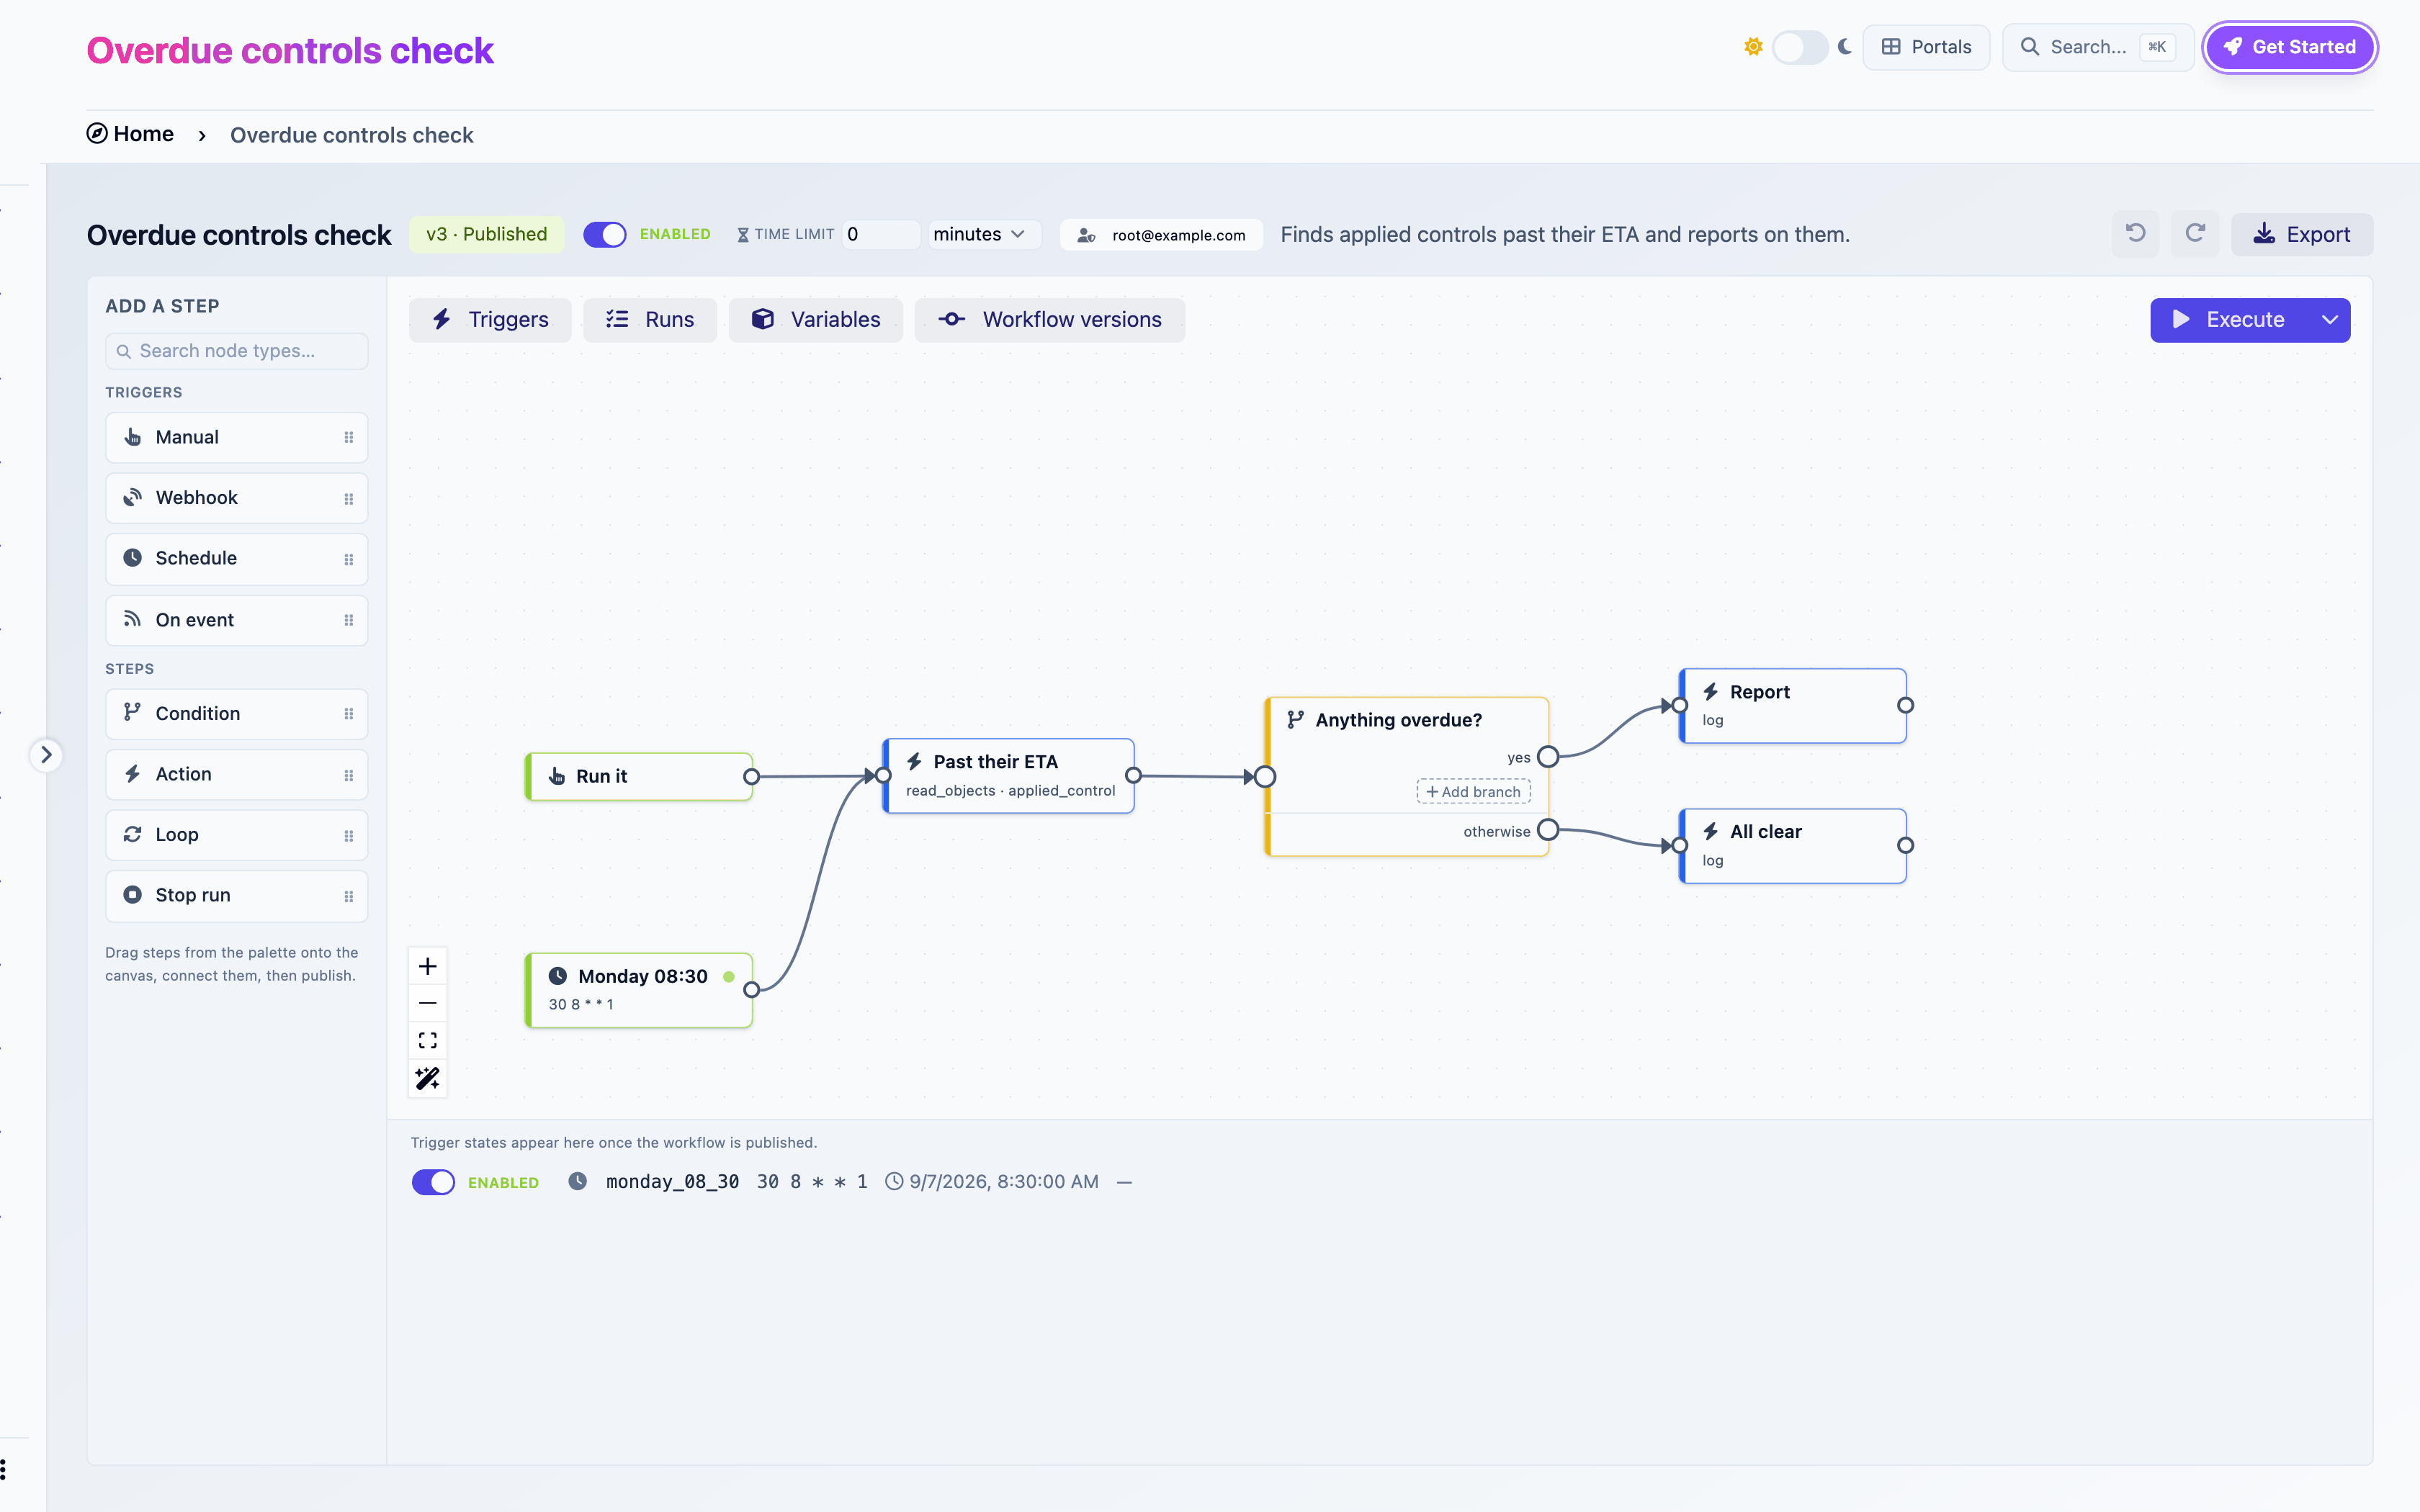This screenshot has width=2420, height=1512.
Task: Click the owner user icon by root@example.com
Action: click(x=1086, y=236)
